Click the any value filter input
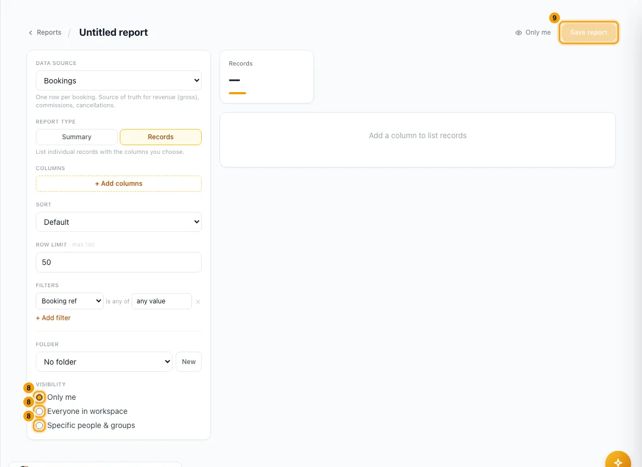642x467 pixels. click(x=162, y=301)
